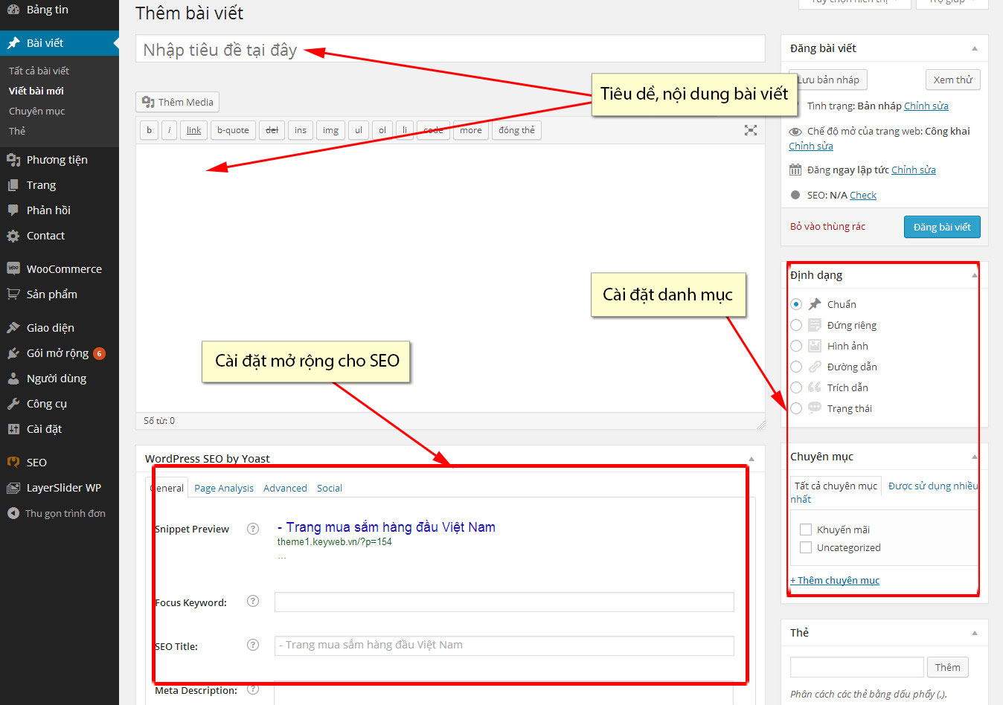Click the Xem thử preview button
Viewport: 1003px width, 705px height.
(953, 80)
